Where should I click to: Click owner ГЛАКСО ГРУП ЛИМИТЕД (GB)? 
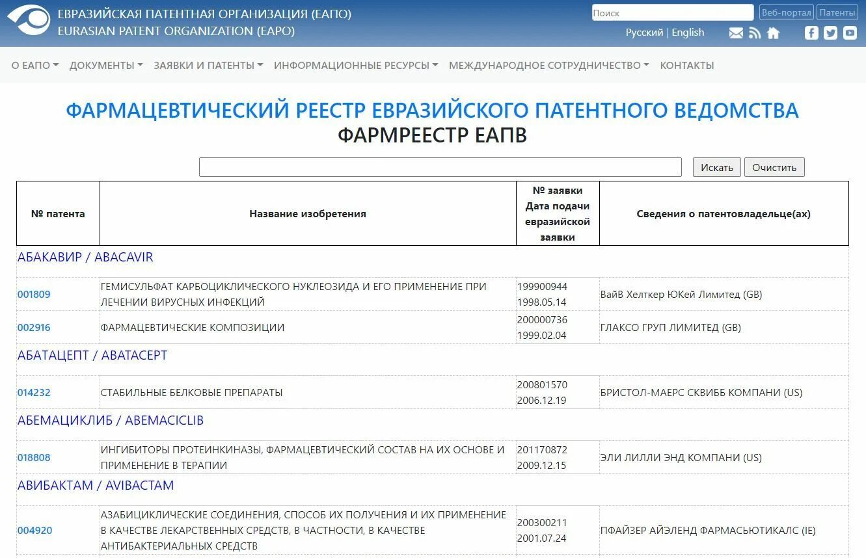click(x=671, y=327)
